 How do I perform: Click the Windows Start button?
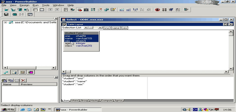pos(8,109)
